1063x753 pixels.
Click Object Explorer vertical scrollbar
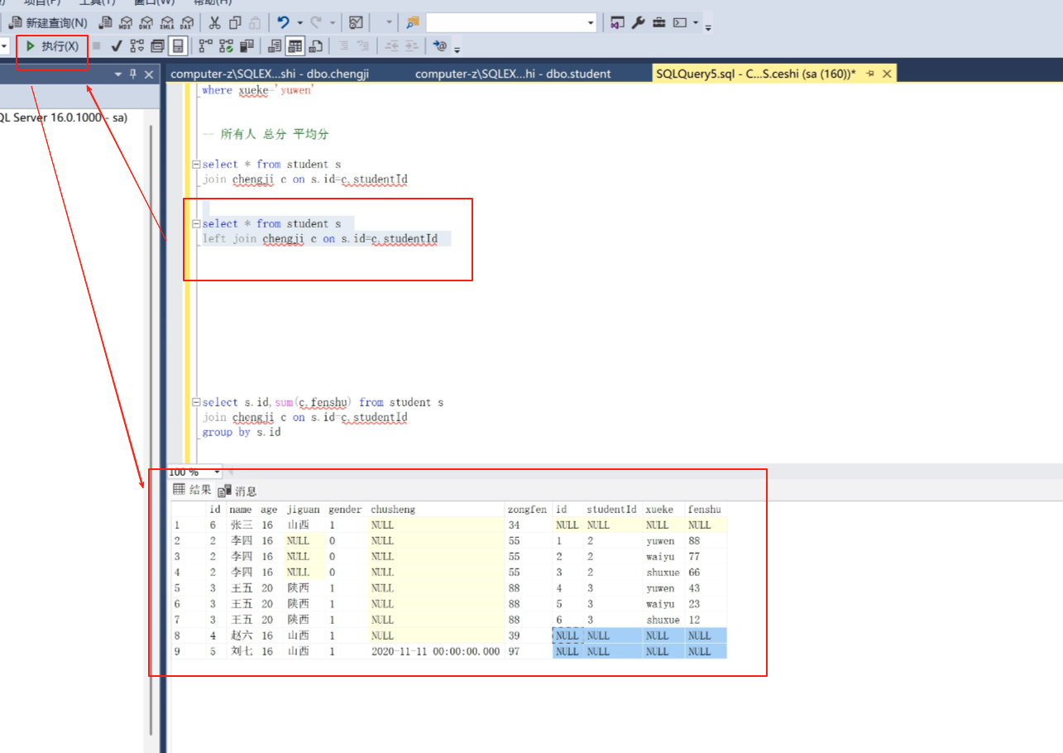[x=151, y=430]
